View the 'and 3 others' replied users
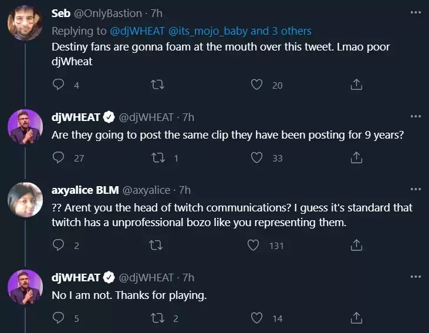The image size is (429, 333). point(281,31)
